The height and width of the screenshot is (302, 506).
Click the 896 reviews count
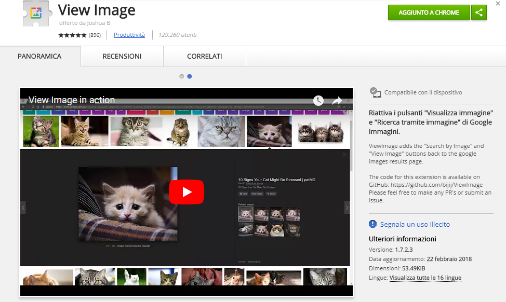(x=95, y=35)
